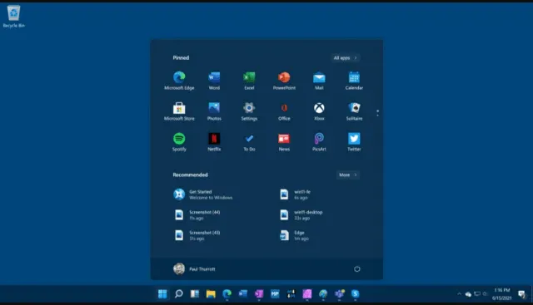Open recommended file win11-desktop

click(x=301, y=214)
